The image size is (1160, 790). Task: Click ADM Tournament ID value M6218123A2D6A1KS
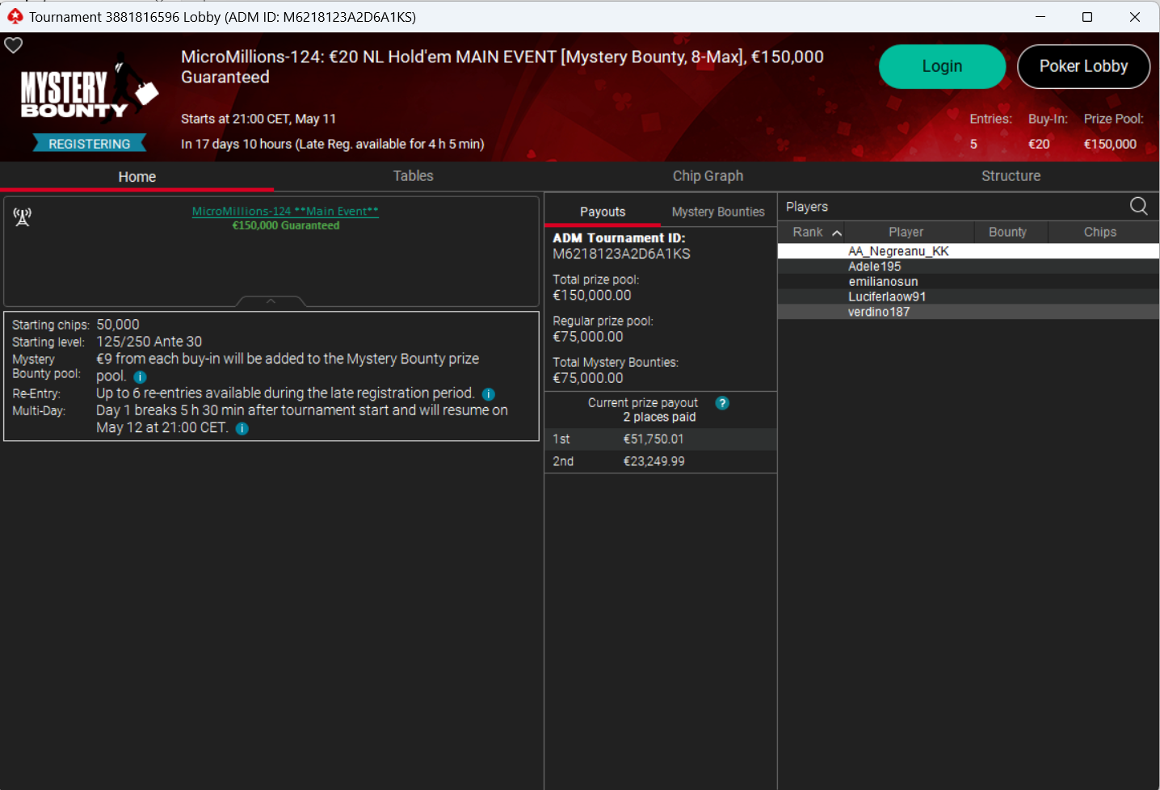[x=621, y=254]
